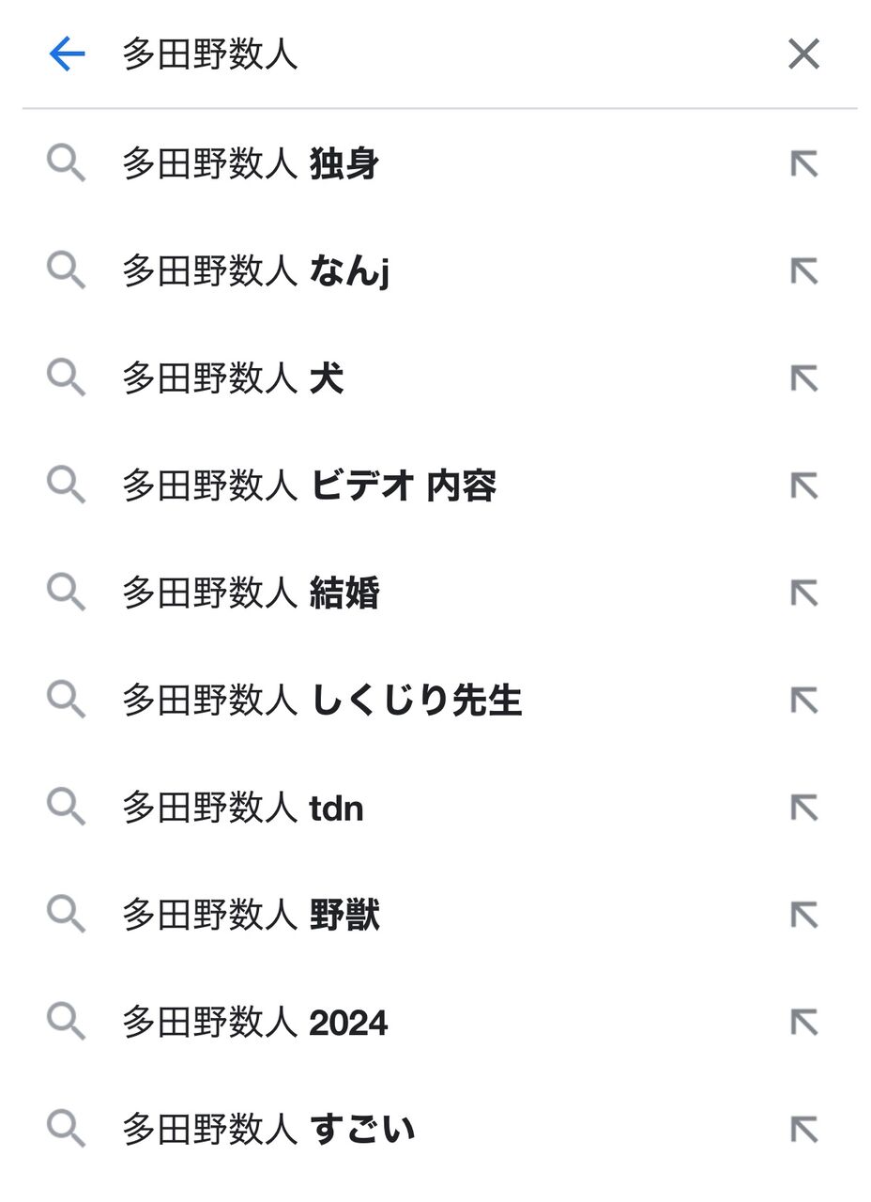
Task: Pick the 多田野数人 2024 suggestion
Action: [254, 1022]
